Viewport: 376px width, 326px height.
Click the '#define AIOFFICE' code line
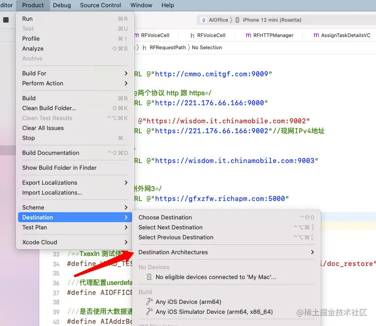(100, 293)
